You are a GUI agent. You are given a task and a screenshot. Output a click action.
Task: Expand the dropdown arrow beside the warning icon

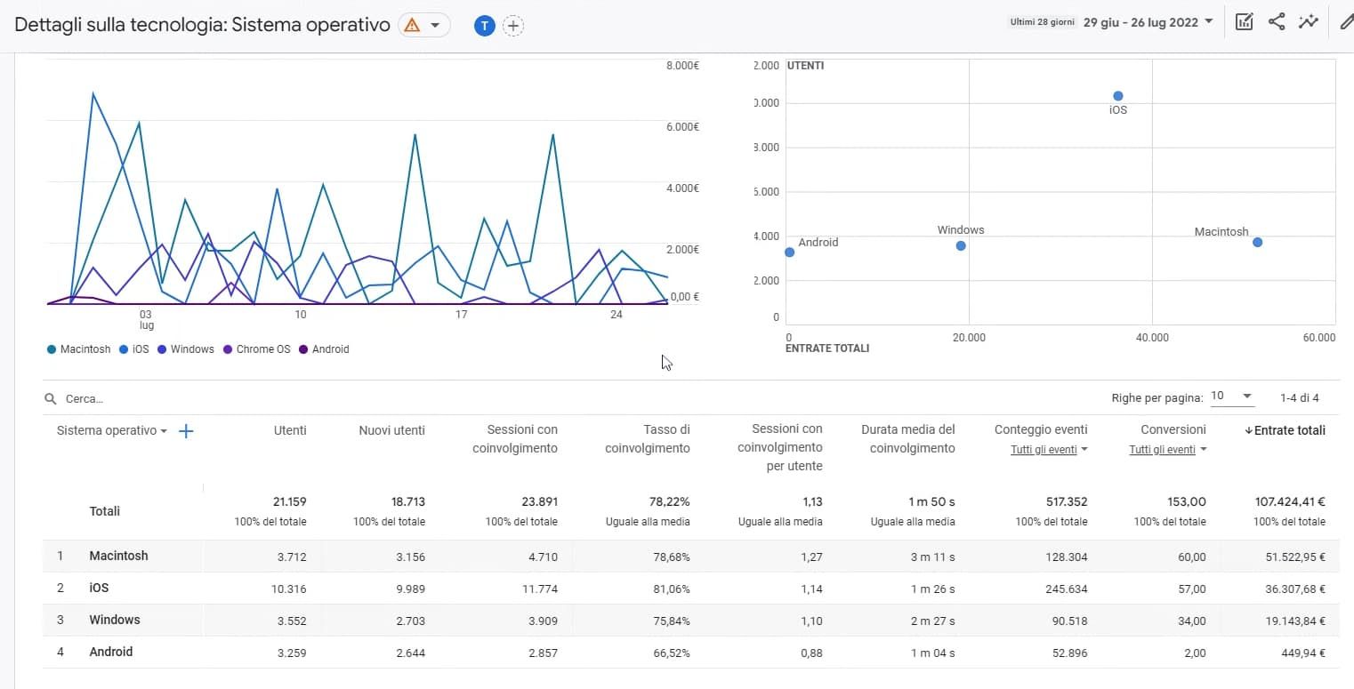pos(435,25)
